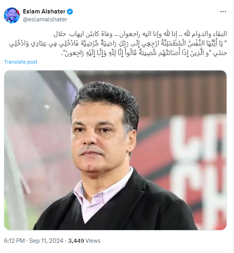
Task: Click the last line ending راجعون
Action: (144, 53)
